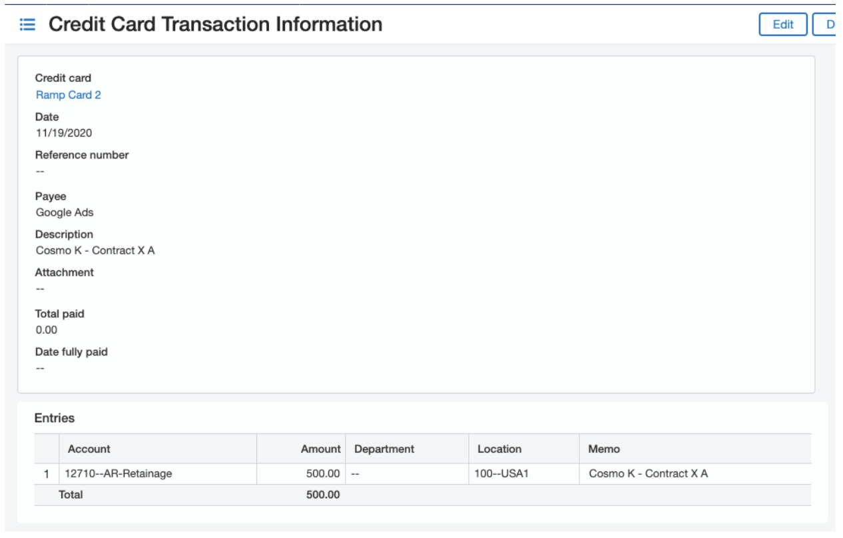Click the Total paid value 0.00
The width and height of the screenshot is (843, 538).
coord(47,330)
